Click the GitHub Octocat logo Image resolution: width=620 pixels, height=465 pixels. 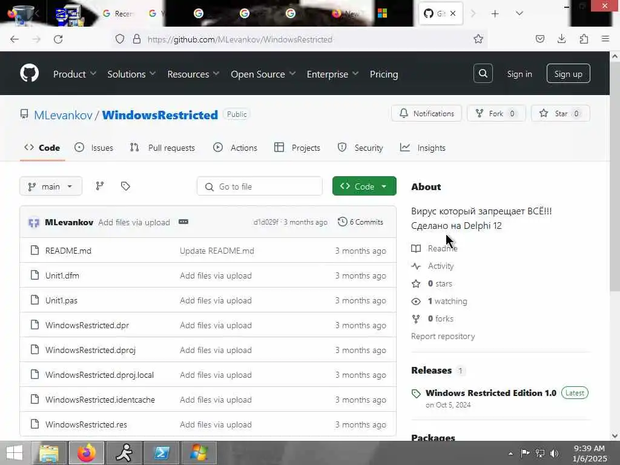click(29, 73)
